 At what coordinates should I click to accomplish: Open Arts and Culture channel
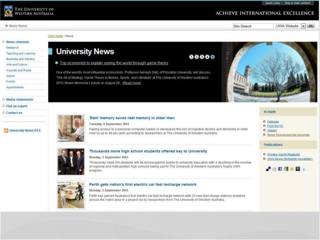[x=17, y=65]
